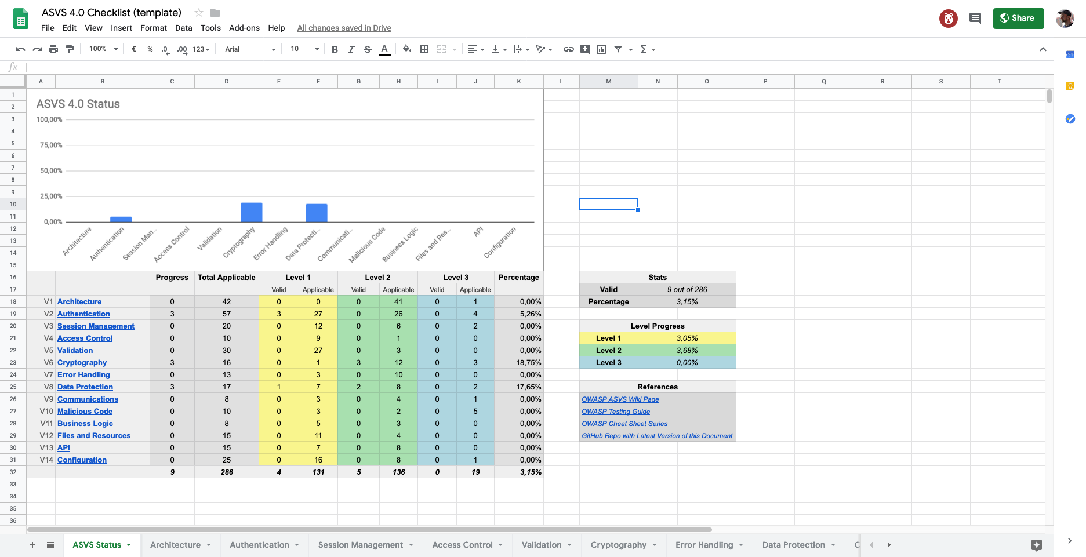Open text wrapping dropdown
Screen dimensions: 1086x557
pyautogui.click(x=521, y=49)
